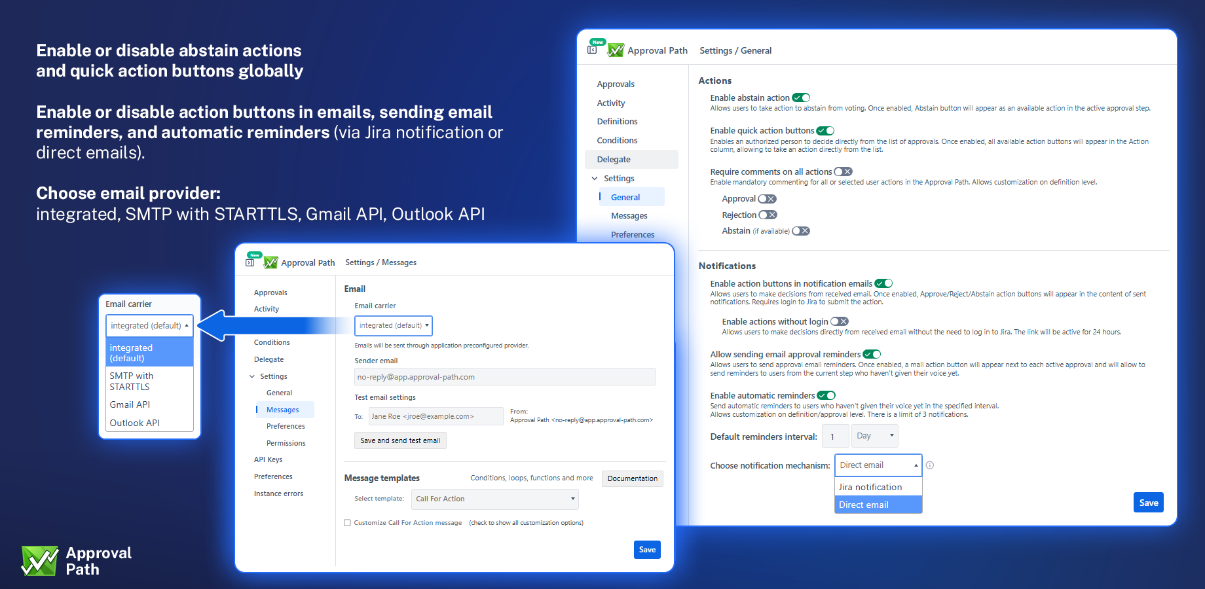This screenshot has width=1205, height=589.
Task: Click the Sender email input field
Action: [x=505, y=377]
